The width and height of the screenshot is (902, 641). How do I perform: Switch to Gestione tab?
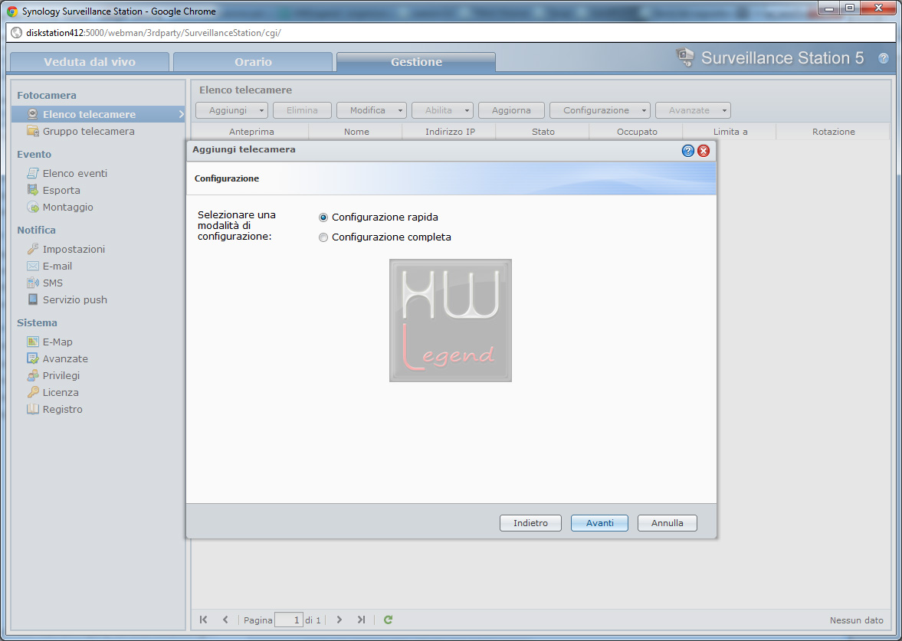pyautogui.click(x=416, y=62)
